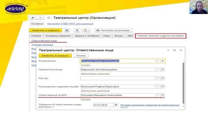Screen dimensions: 208x117
Task: Maximize the Ответственные лица dialog
Action: pyautogui.click(x=175, y=50)
